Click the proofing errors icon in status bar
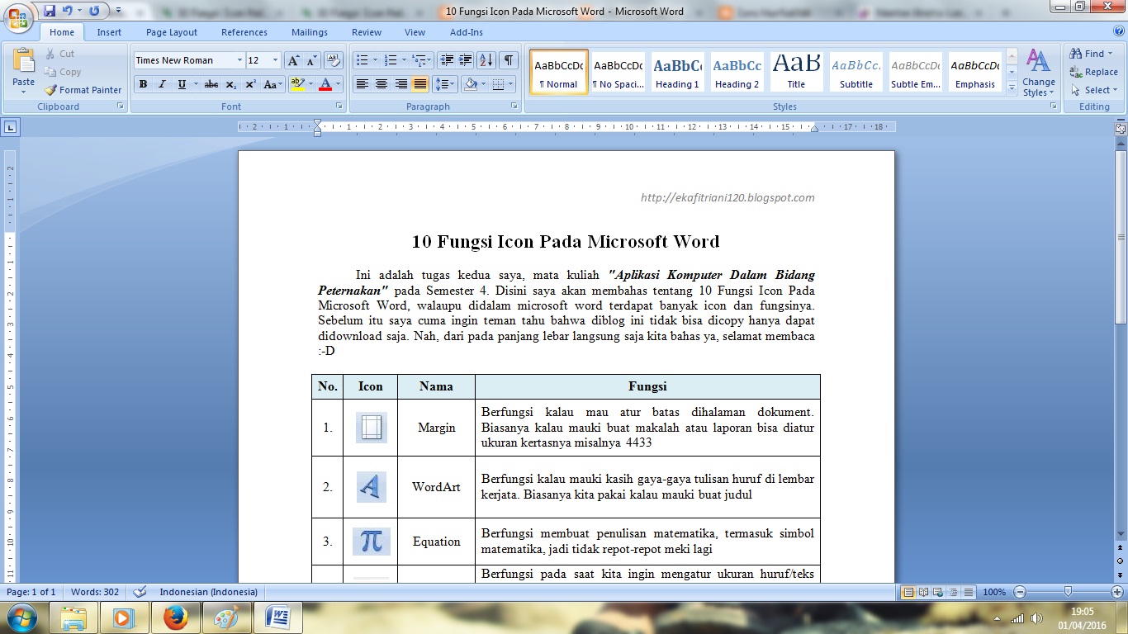The image size is (1128, 634). click(140, 592)
